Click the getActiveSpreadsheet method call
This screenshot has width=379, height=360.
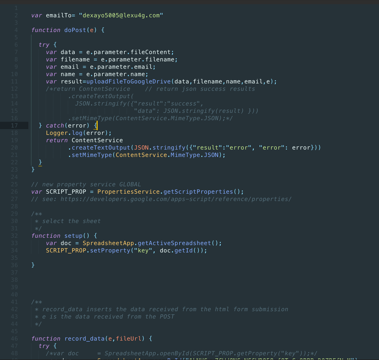[174, 243]
